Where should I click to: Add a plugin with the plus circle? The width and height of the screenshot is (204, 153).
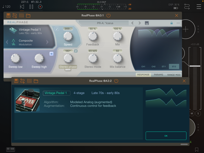[186, 29]
